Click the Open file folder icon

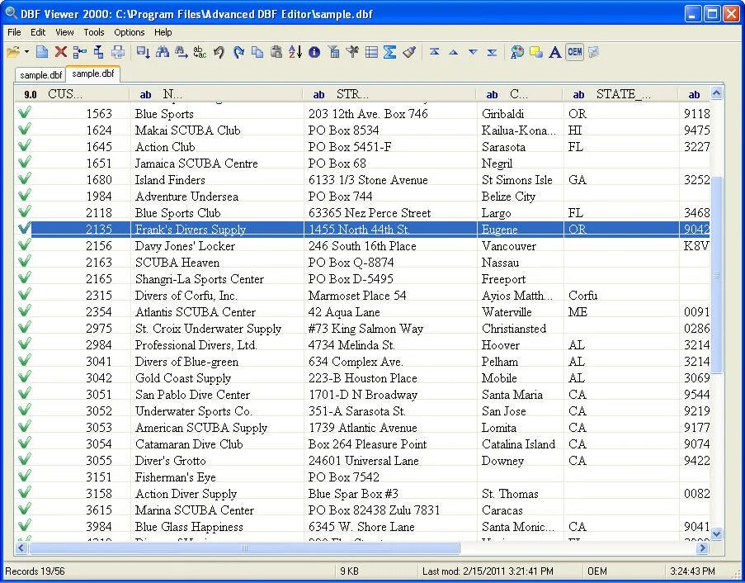(x=13, y=52)
